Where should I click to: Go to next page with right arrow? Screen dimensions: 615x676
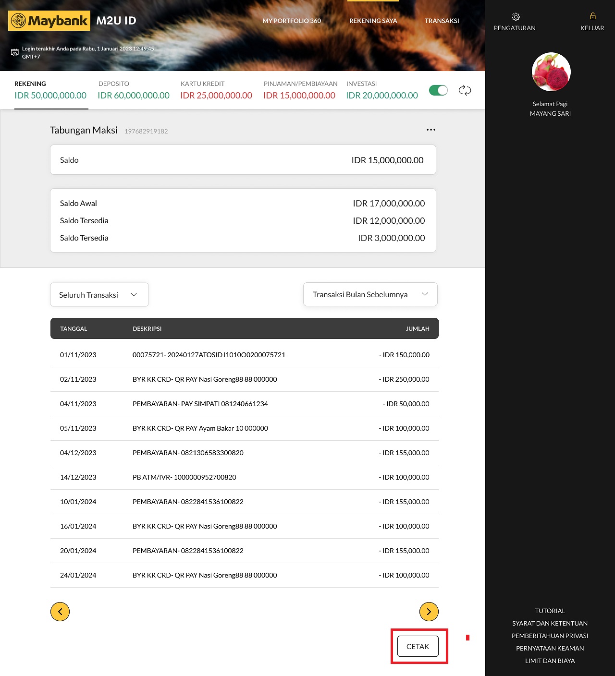click(x=429, y=612)
